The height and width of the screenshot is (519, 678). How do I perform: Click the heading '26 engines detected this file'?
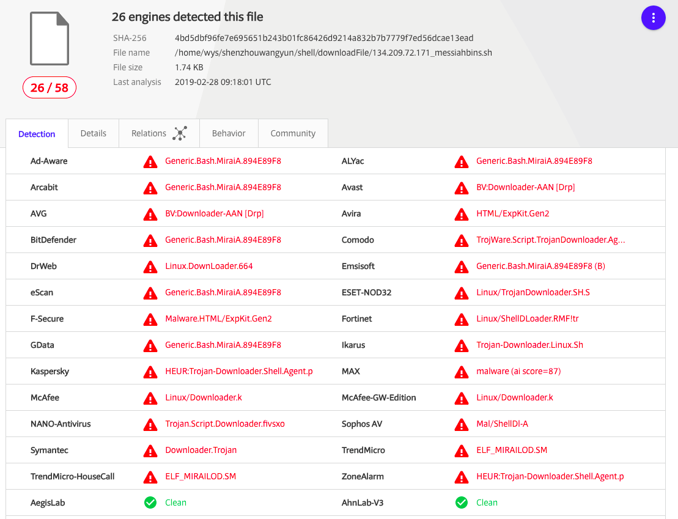[x=187, y=17]
